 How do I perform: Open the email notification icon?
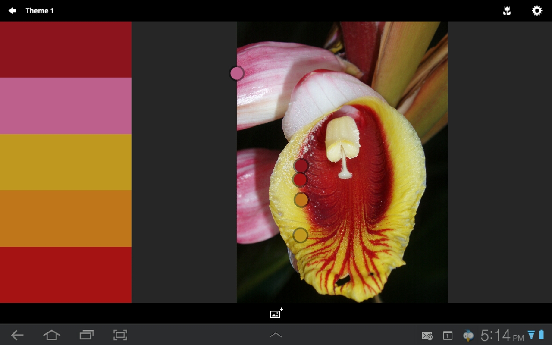pyautogui.click(x=427, y=336)
